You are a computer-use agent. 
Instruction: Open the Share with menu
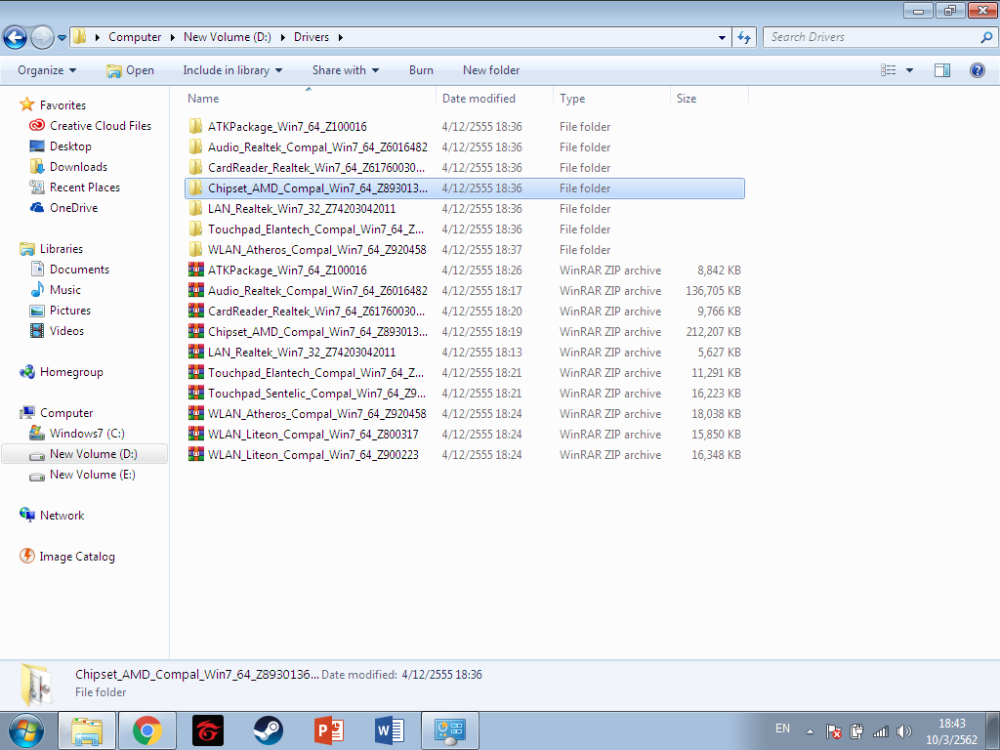coord(345,70)
